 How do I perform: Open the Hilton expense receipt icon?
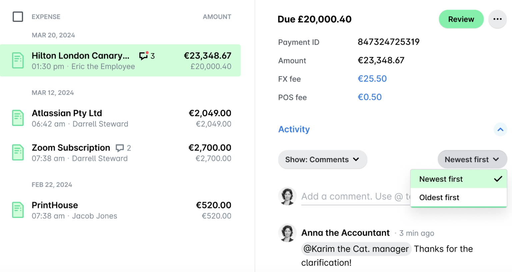[x=18, y=60]
